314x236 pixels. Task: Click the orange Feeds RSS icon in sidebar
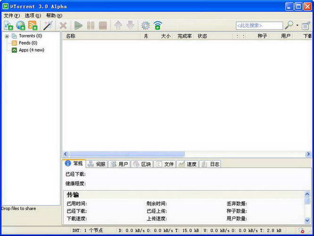14,43
